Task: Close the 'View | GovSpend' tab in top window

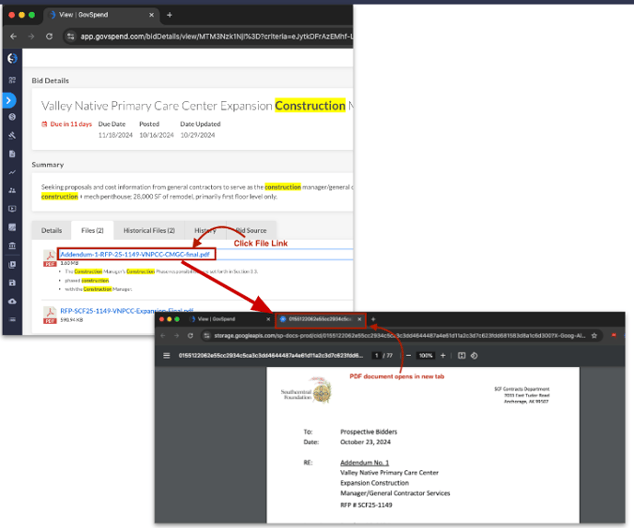Action: [152, 15]
